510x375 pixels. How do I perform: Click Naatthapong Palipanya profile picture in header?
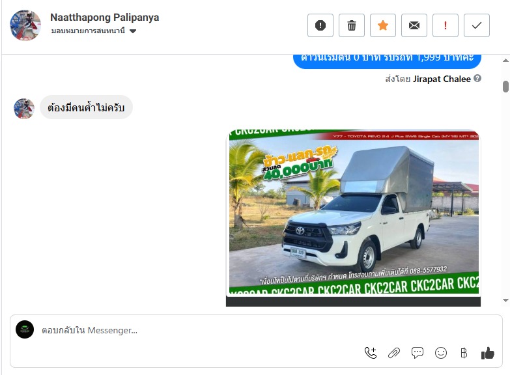coord(25,25)
